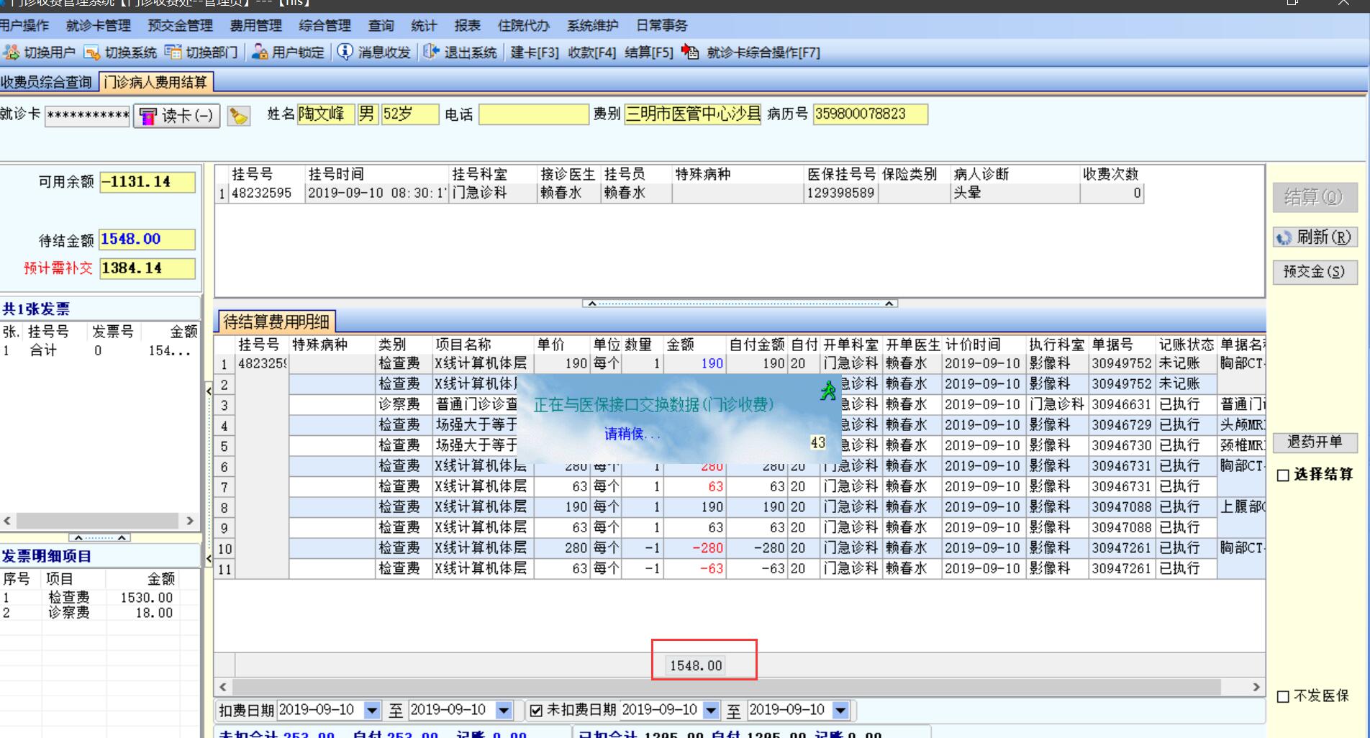Expand the 未扣费日期 start date dropdown

pyautogui.click(x=711, y=711)
